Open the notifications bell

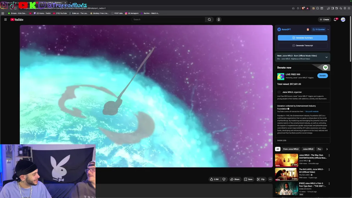coord(335,20)
